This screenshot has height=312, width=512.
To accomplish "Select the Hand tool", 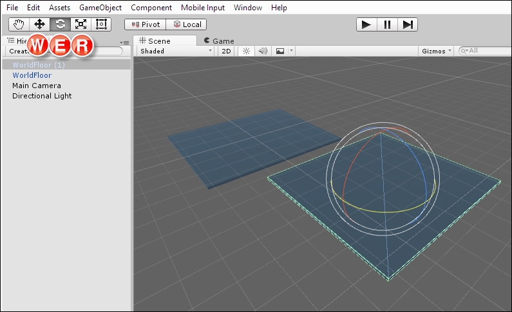I will 19,24.
